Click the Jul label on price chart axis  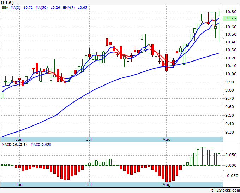(89, 139)
